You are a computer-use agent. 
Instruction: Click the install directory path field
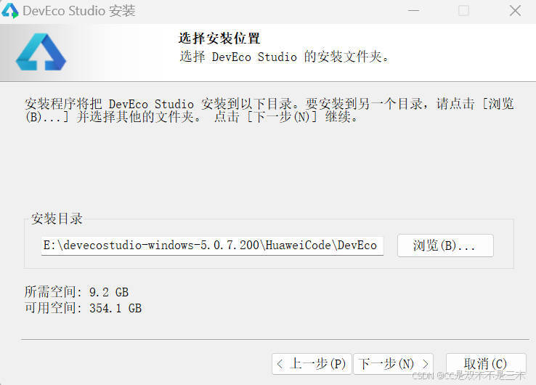(x=212, y=246)
